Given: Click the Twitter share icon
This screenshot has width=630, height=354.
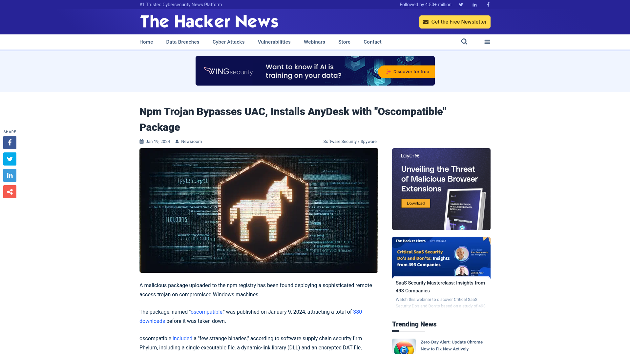Looking at the screenshot, I should point(10,159).
